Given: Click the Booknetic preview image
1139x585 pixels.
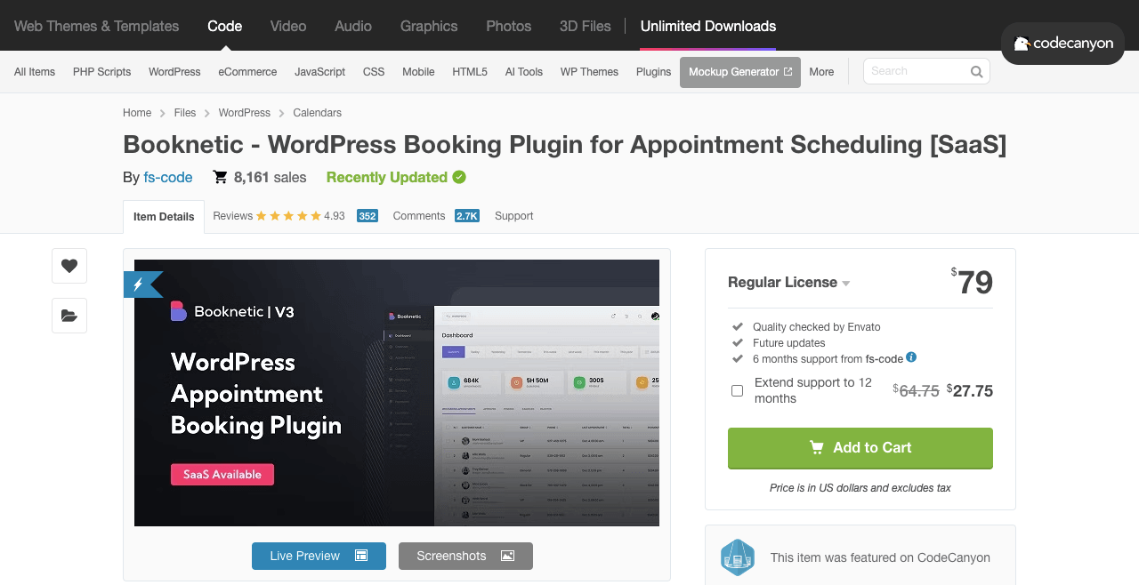Looking at the screenshot, I should [397, 393].
